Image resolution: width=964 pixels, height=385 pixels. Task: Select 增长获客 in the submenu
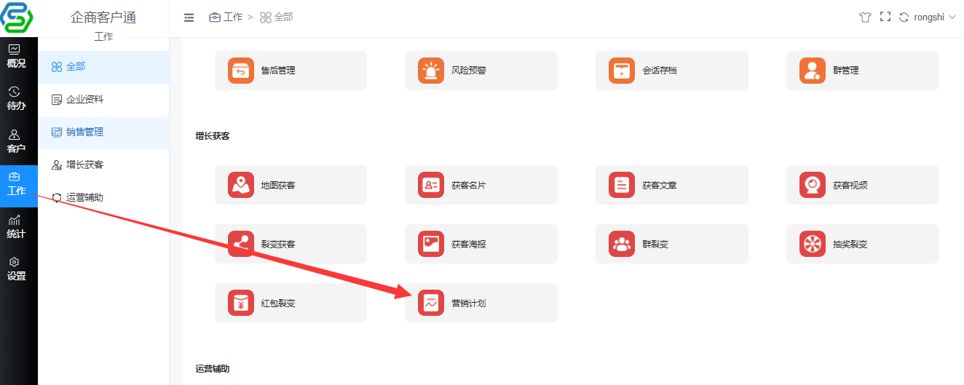pyautogui.click(x=103, y=165)
